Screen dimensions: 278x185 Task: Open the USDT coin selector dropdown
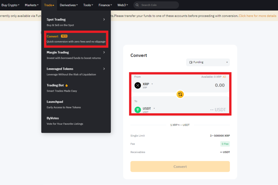(154, 108)
